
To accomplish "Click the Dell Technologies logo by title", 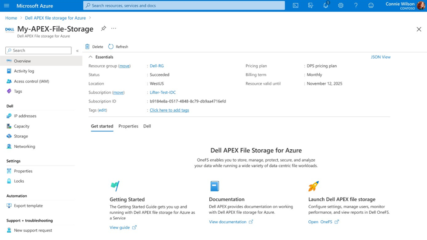I will (x=10, y=30).
